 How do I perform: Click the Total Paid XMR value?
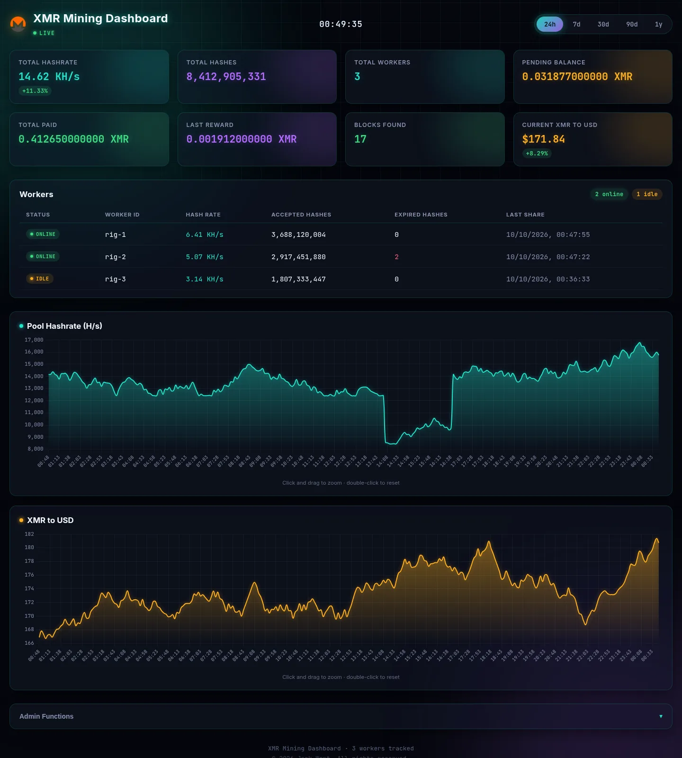point(73,139)
